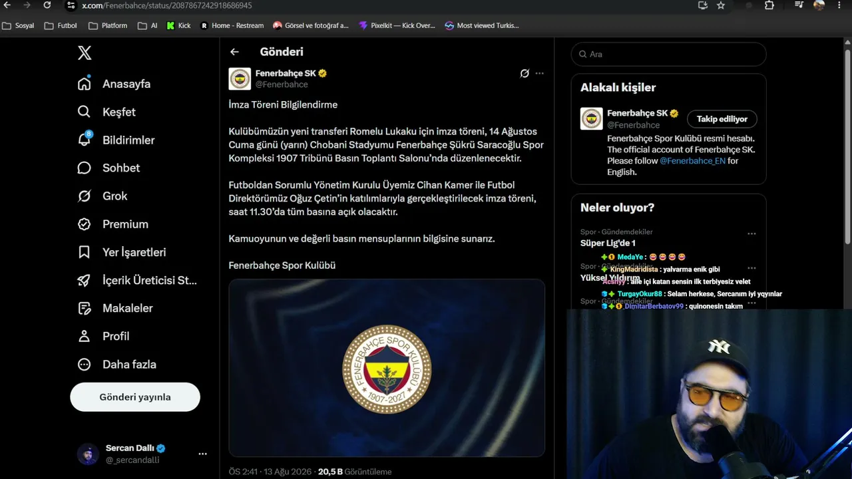Open the Home - Restream bookmark
Viewport: 852px width, 479px height.
(232, 25)
